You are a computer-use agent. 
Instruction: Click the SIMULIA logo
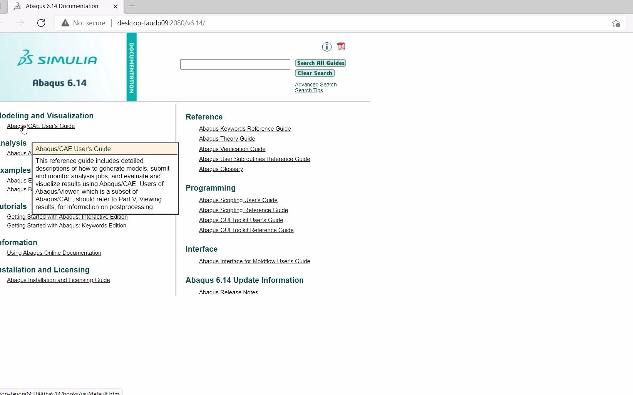tap(57, 58)
